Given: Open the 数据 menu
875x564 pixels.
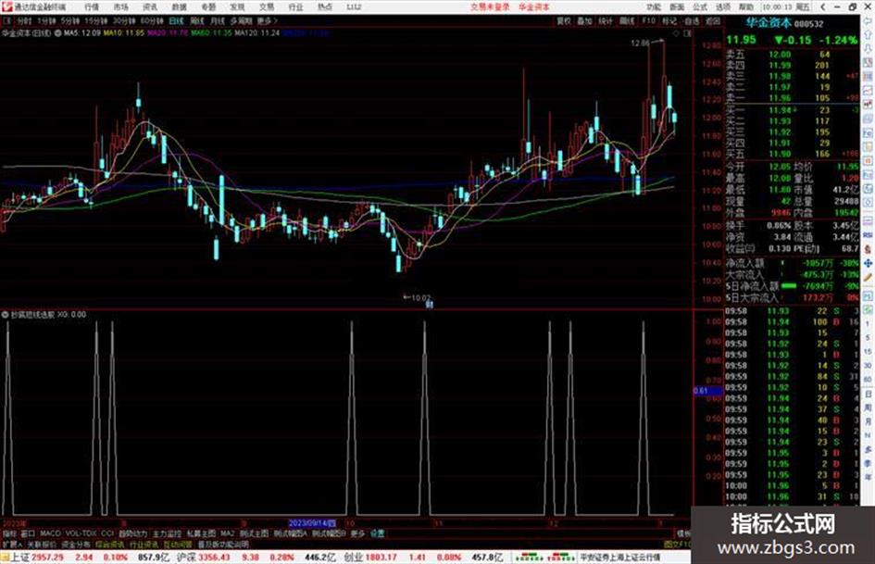Looking at the screenshot, I should pos(179,6).
